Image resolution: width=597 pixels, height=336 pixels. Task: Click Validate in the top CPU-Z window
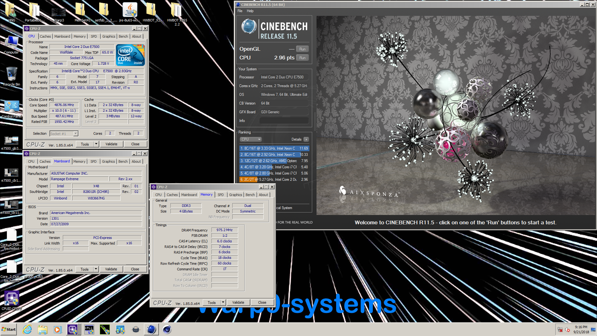[111, 144]
